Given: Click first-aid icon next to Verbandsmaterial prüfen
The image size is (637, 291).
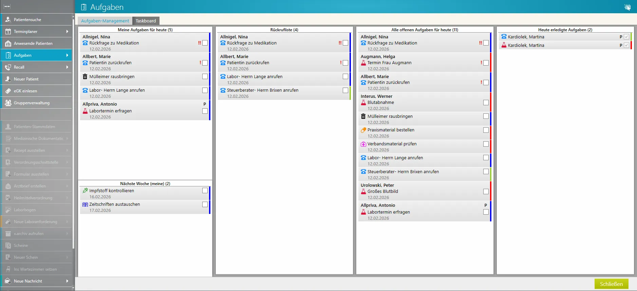Looking at the screenshot, I should (x=363, y=144).
